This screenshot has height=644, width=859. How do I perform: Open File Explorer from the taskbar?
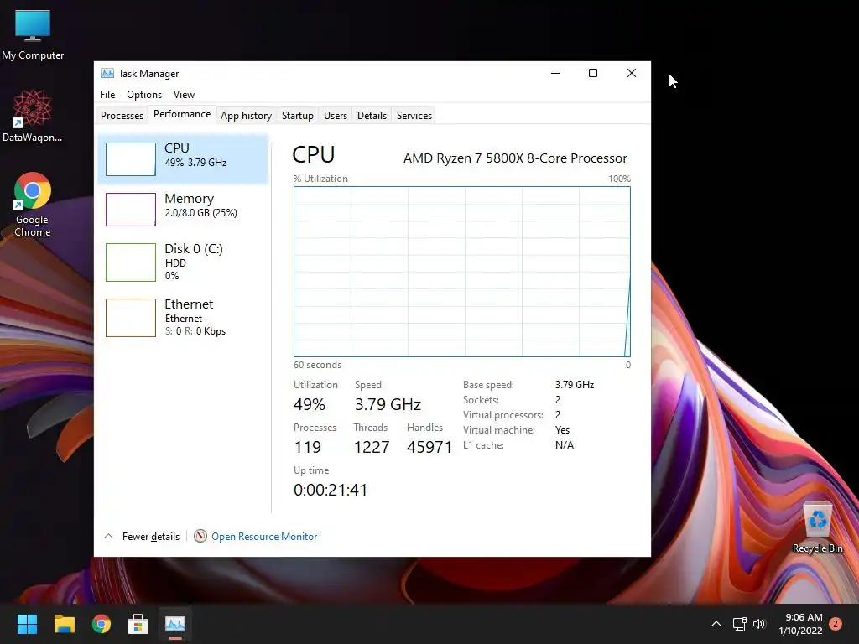click(64, 624)
